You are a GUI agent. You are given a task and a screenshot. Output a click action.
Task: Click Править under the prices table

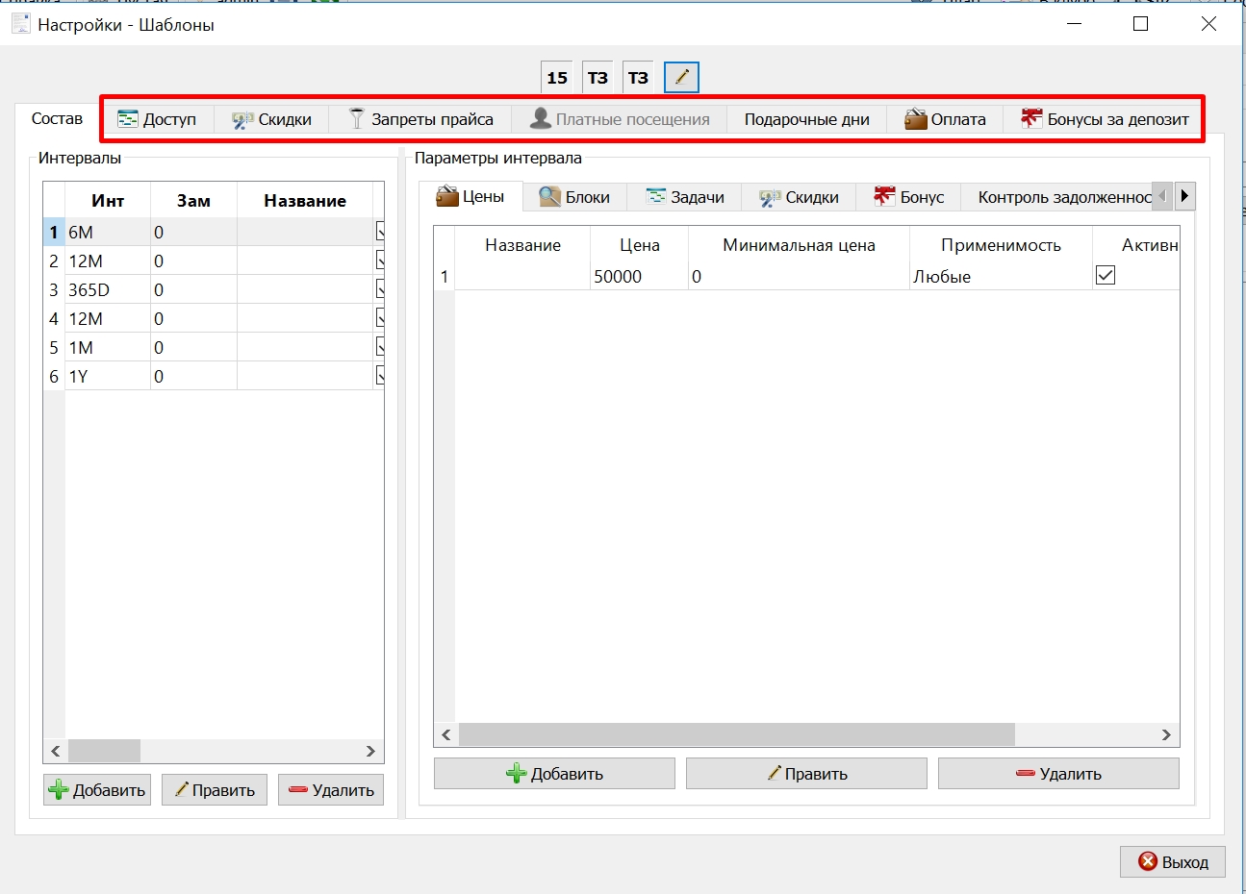click(x=806, y=774)
